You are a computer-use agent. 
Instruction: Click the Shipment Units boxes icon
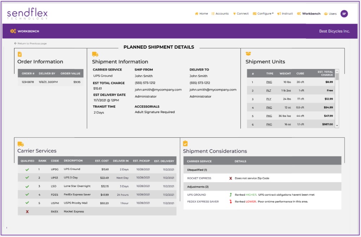click(x=248, y=54)
